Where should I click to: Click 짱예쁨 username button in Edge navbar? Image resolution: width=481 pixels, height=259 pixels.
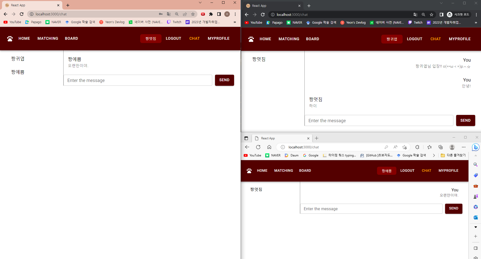click(387, 171)
